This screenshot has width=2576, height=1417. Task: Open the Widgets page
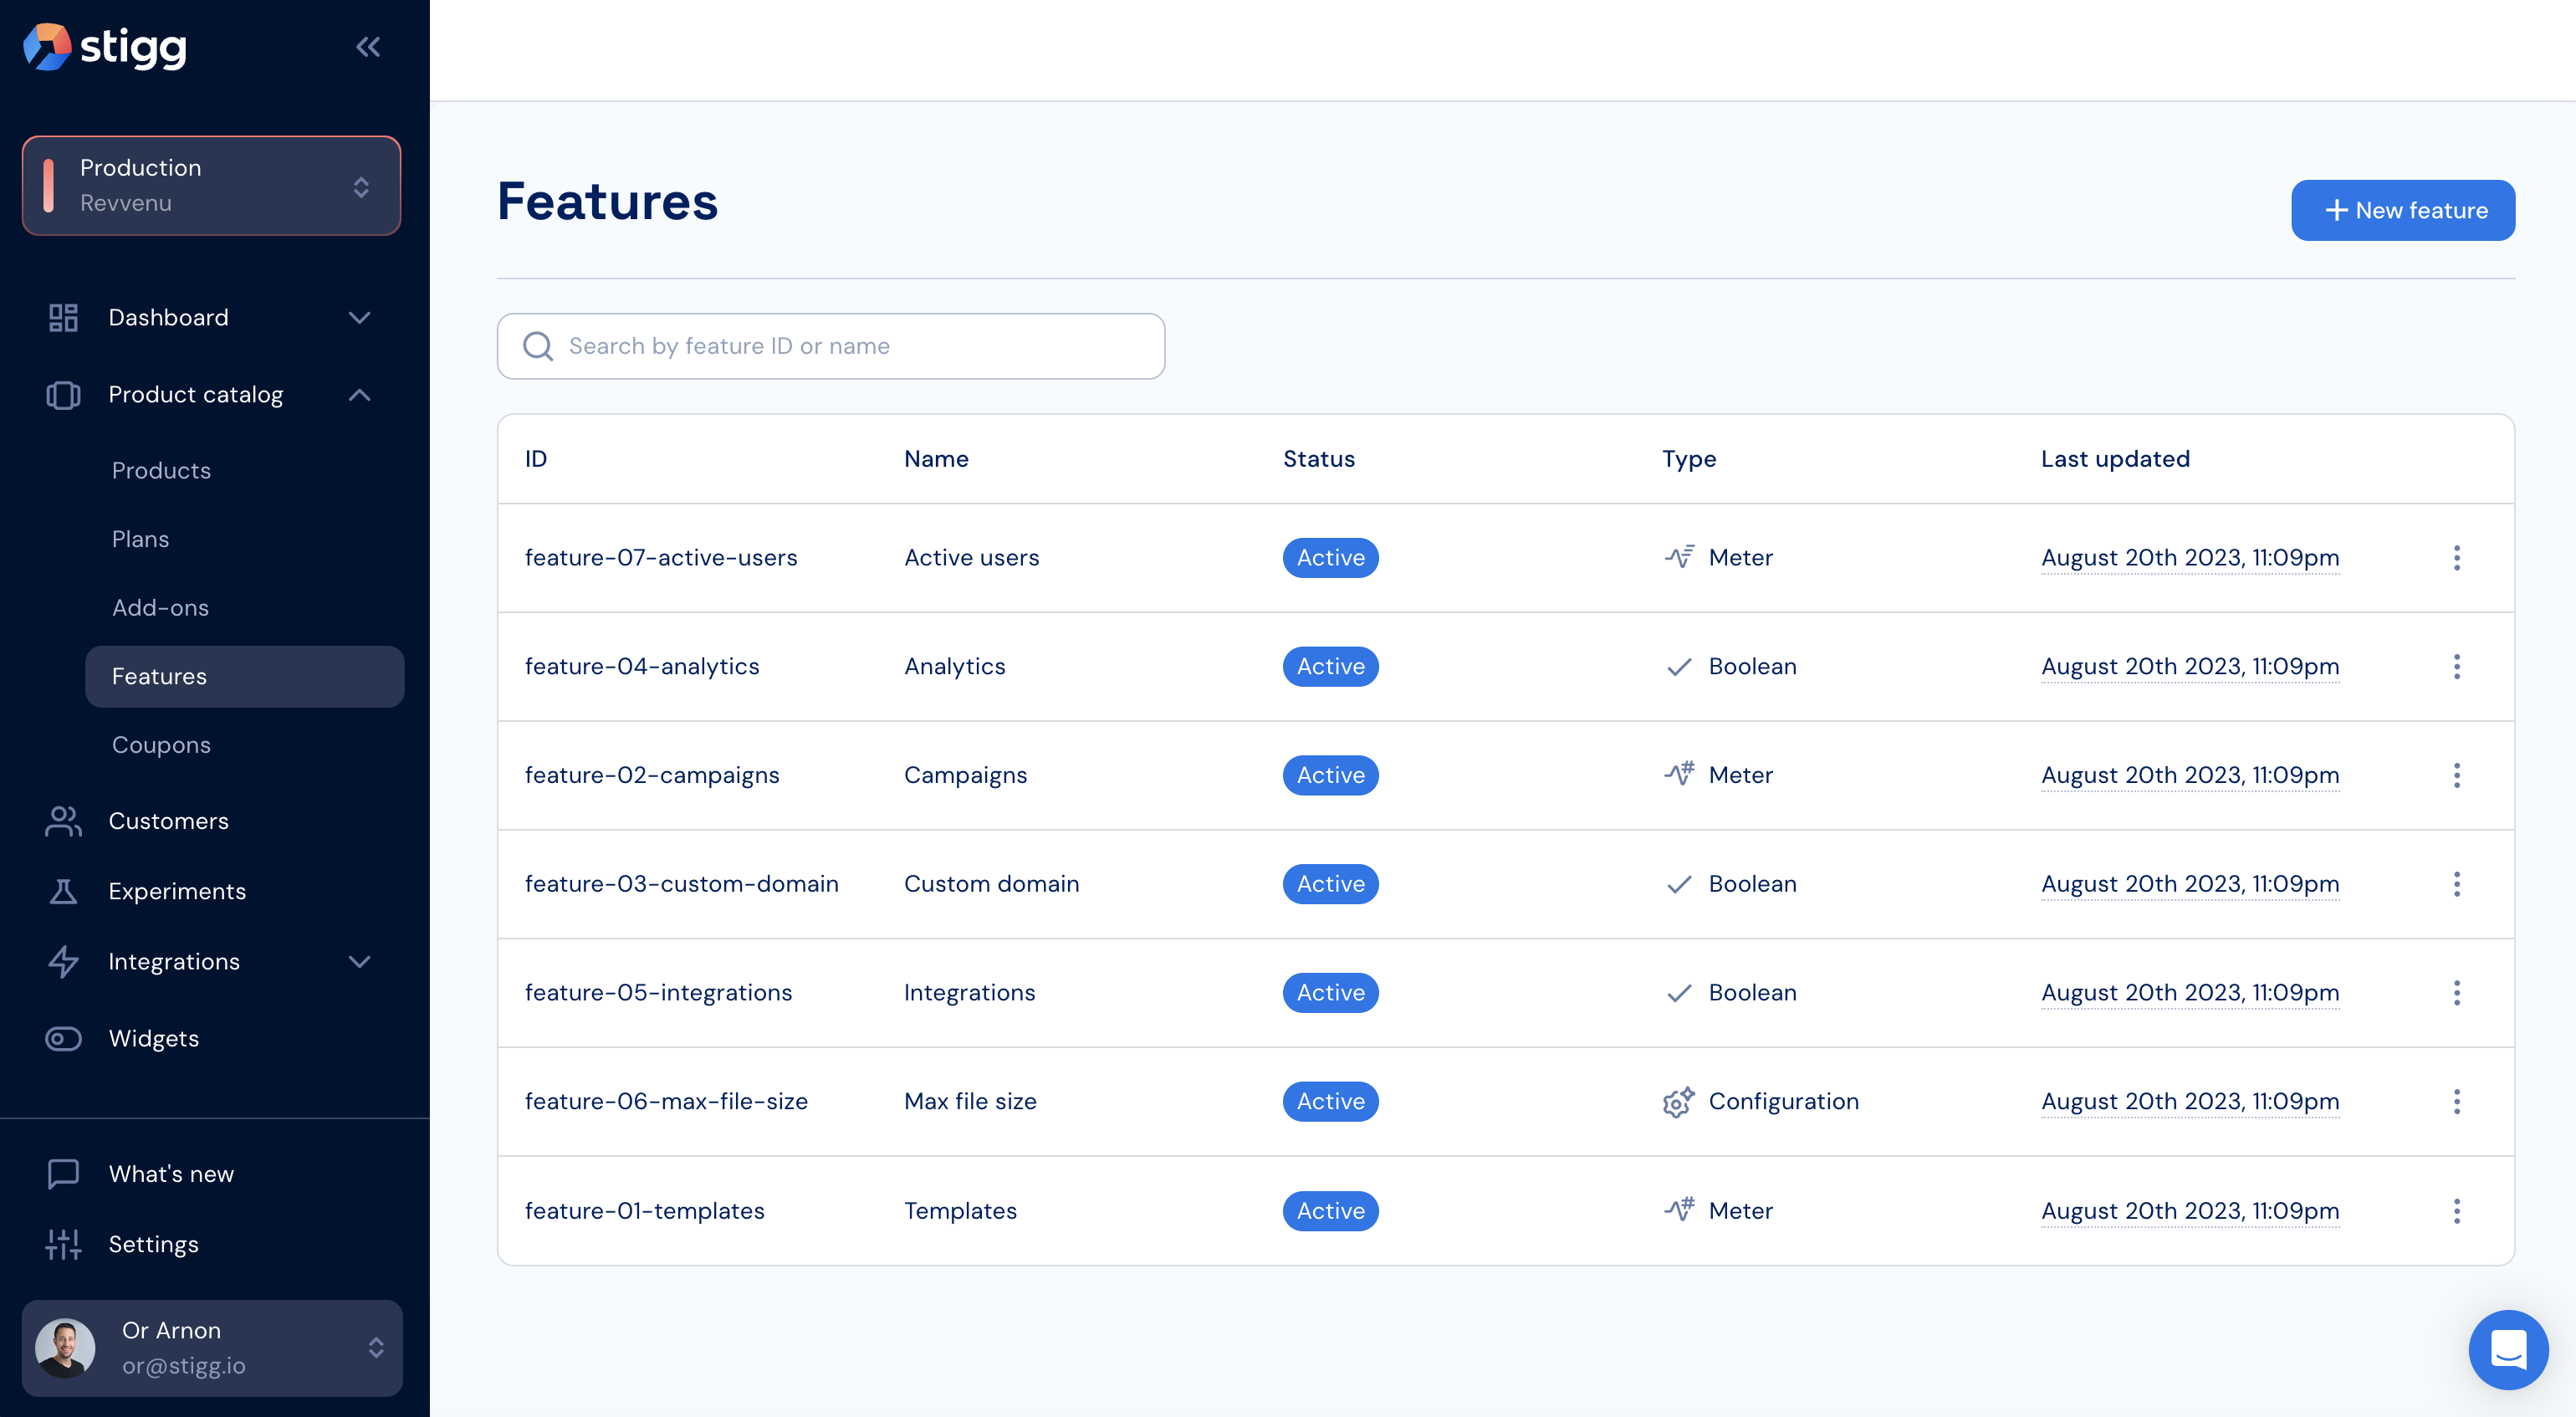pyautogui.click(x=153, y=1038)
